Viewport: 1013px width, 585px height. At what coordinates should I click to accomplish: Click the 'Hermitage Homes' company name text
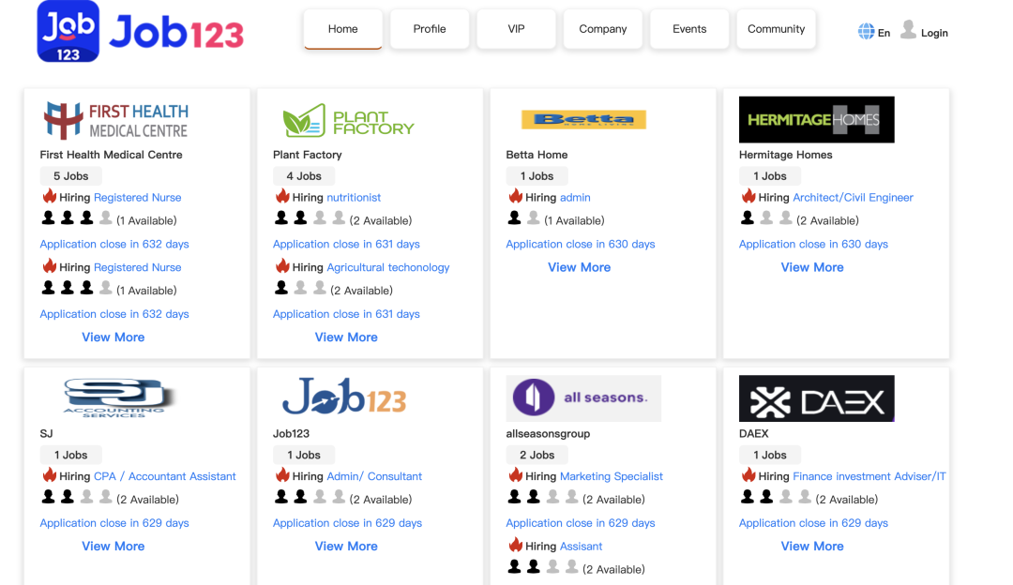click(786, 155)
